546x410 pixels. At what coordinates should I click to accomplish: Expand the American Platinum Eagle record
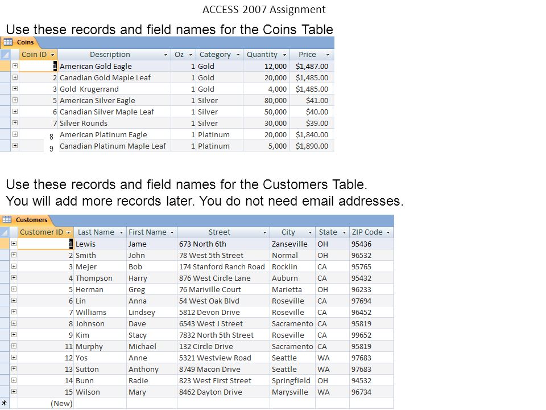point(15,134)
